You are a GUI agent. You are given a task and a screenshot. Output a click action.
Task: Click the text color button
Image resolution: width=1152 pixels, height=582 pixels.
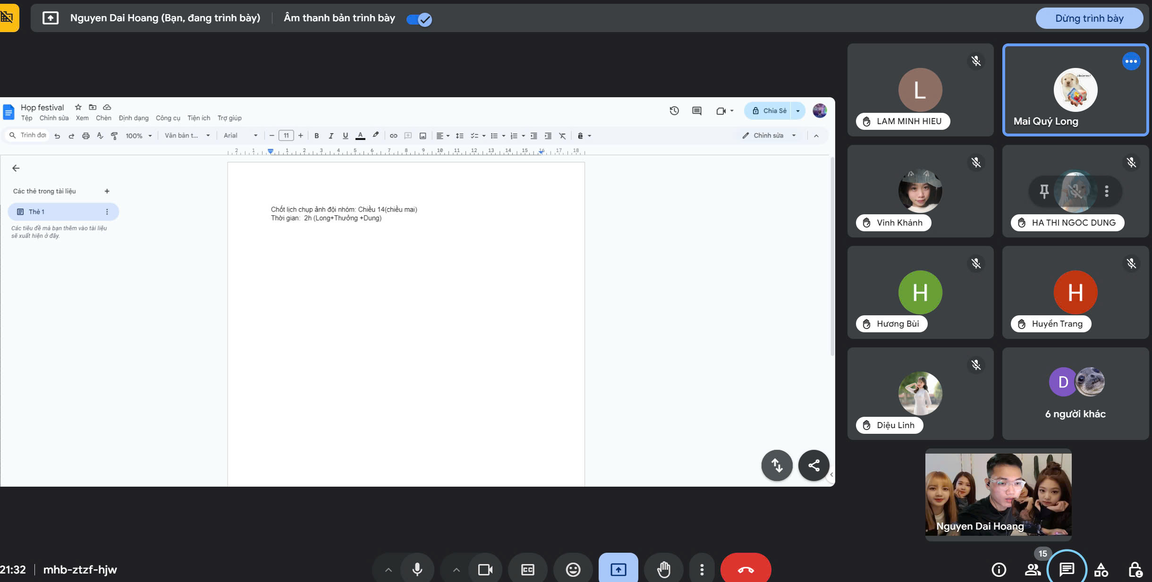coord(360,135)
